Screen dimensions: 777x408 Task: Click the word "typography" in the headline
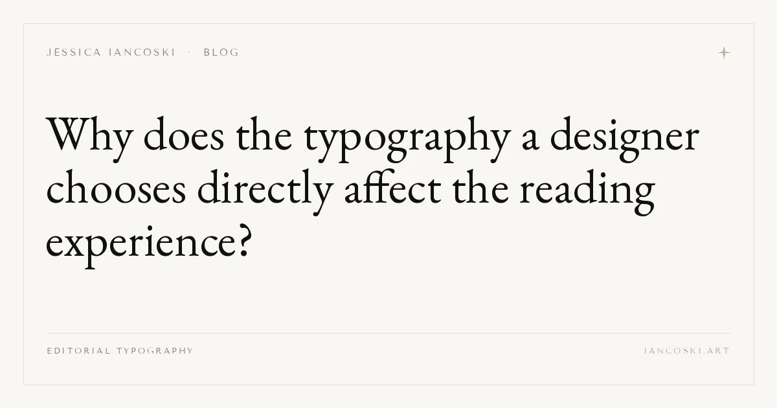point(405,139)
